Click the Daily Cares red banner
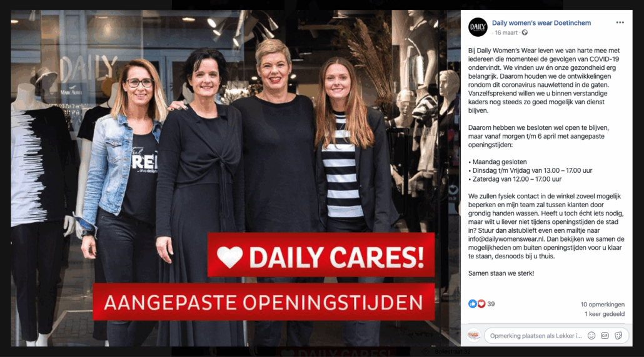The image size is (644, 357). click(x=321, y=256)
